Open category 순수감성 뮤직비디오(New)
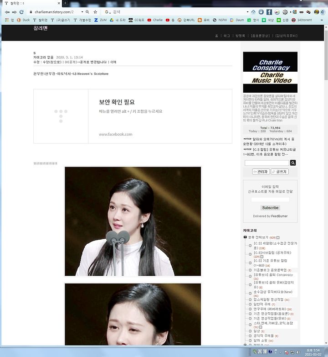 pos(273,294)
